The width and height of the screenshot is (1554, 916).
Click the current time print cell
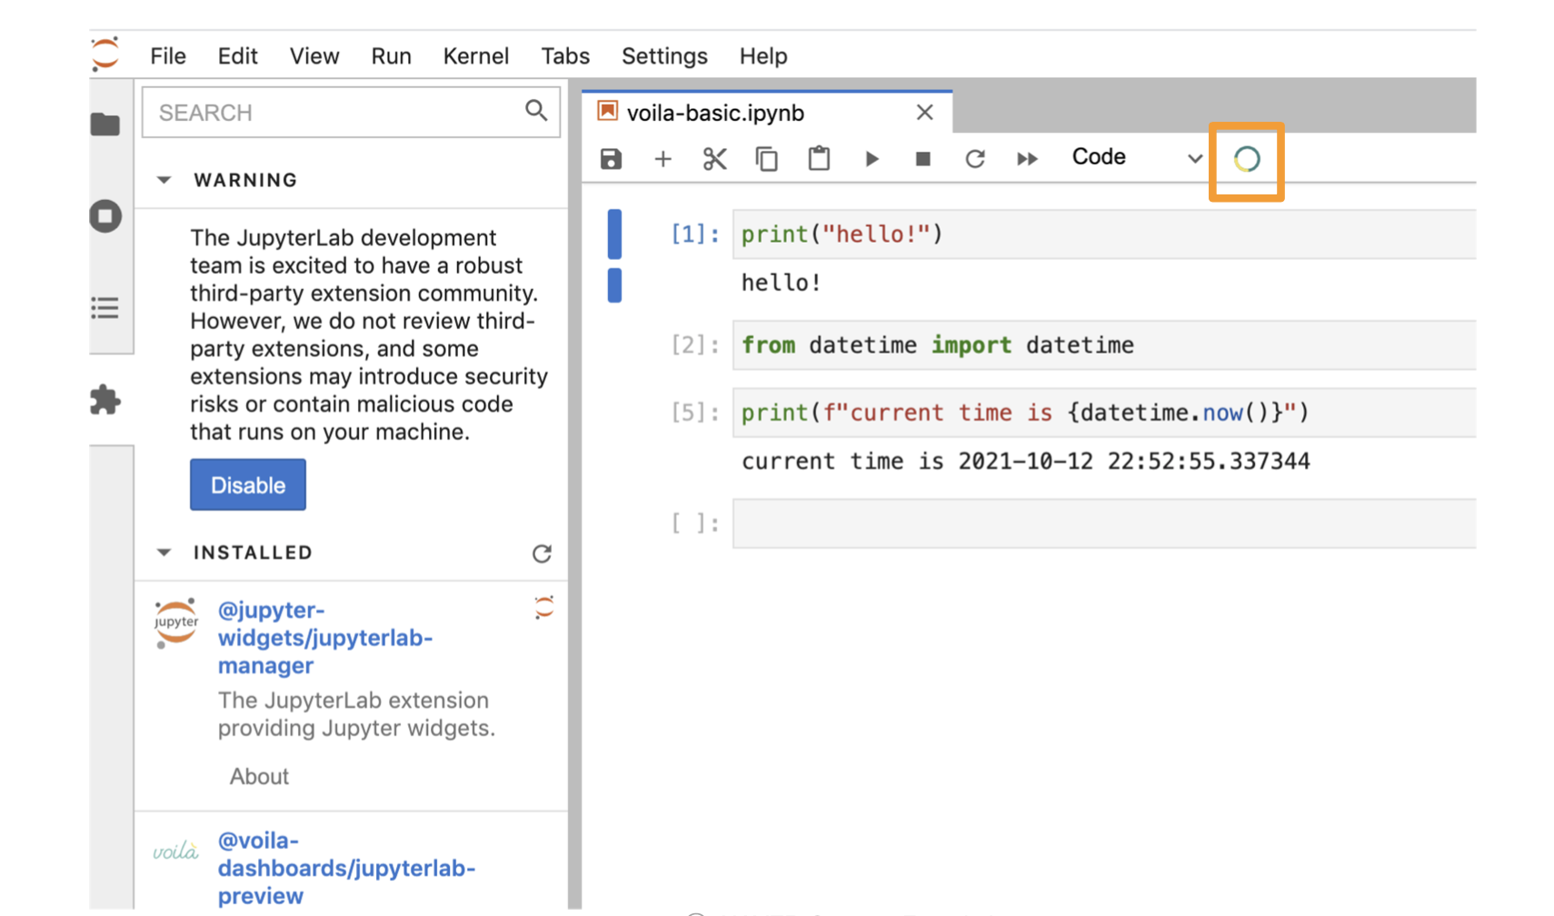1104,413
